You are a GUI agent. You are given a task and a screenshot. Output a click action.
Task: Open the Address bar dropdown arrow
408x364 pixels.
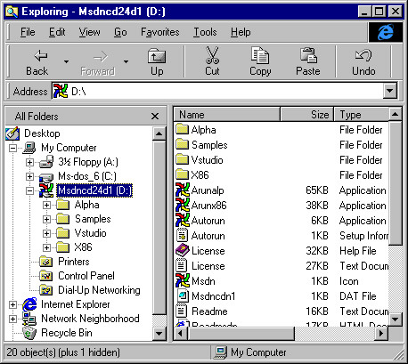coord(390,91)
